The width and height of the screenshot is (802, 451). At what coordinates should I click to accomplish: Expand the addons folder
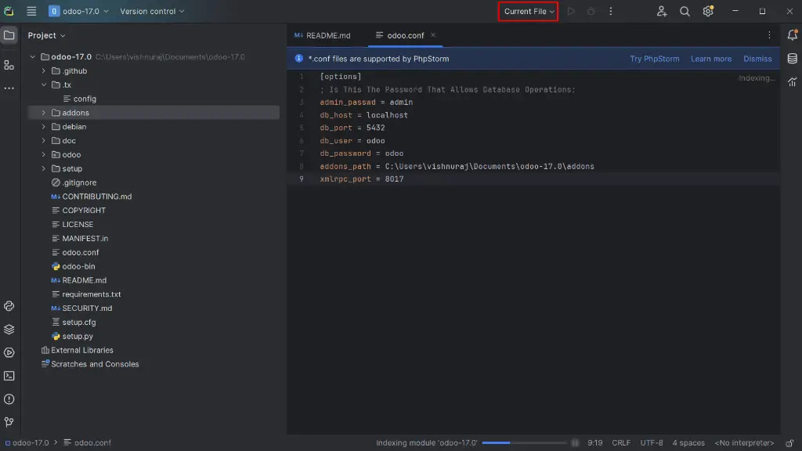click(44, 113)
